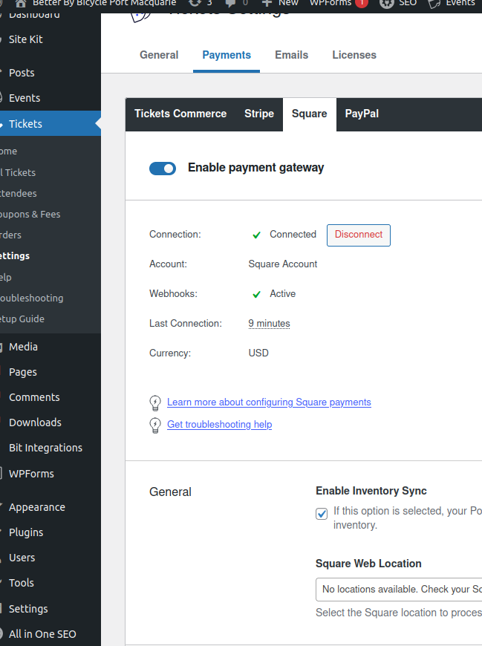Image resolution: width=482 pixels, height=646 pixels.
Task: Click the red WPForms notification badge
Action: 361,3
